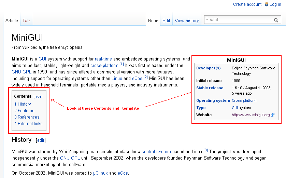Click the Create account link
The image size is (286, 178).
[247, 4]
